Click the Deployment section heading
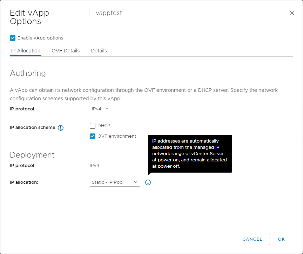 (32, 155)
